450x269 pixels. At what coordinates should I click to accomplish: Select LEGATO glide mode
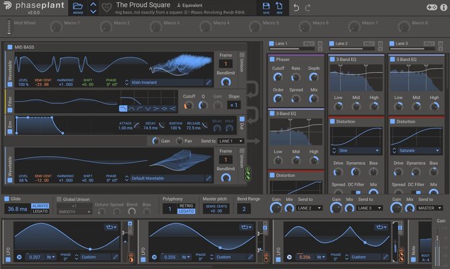pos(40,211)
